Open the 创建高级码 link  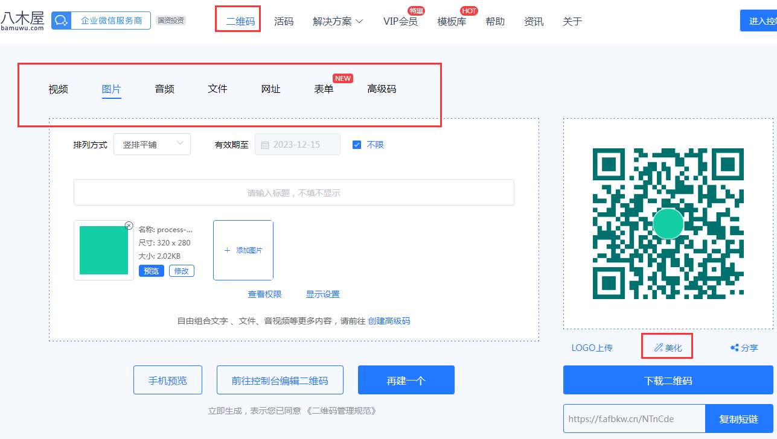tap(389, 321)
